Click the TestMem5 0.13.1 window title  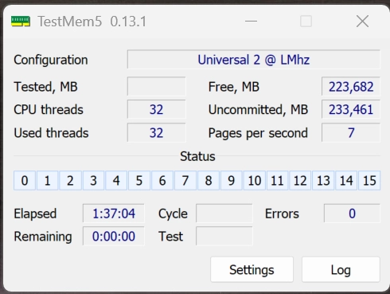point(92,22)
